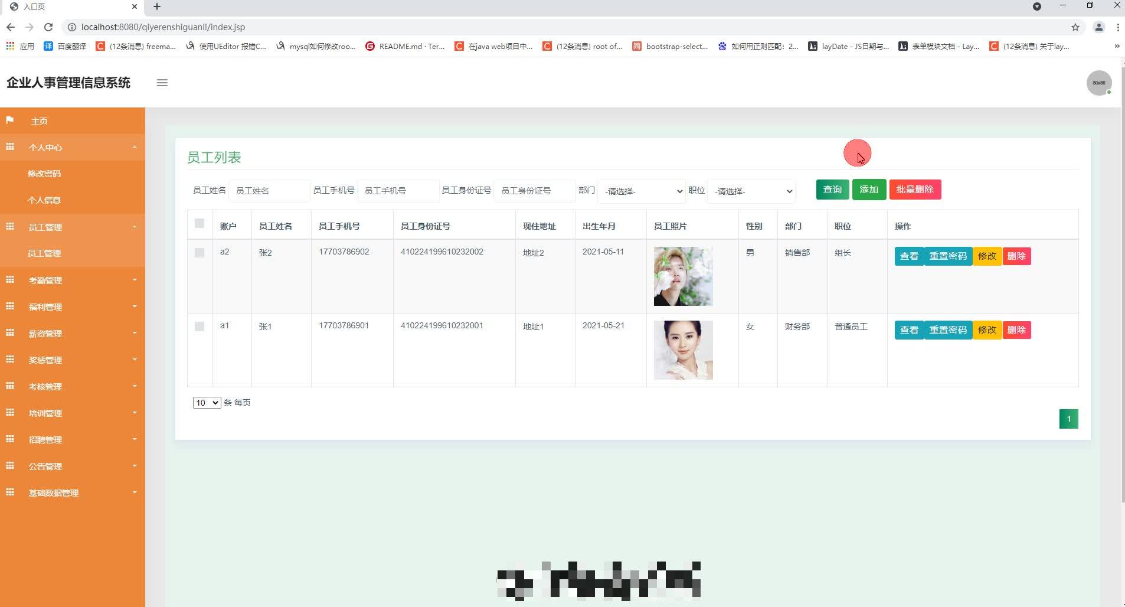Open Chrome's three-dot menu
Image resolution: width=1125 pixels, height=607 pixels.
(x=1118, y=27)
